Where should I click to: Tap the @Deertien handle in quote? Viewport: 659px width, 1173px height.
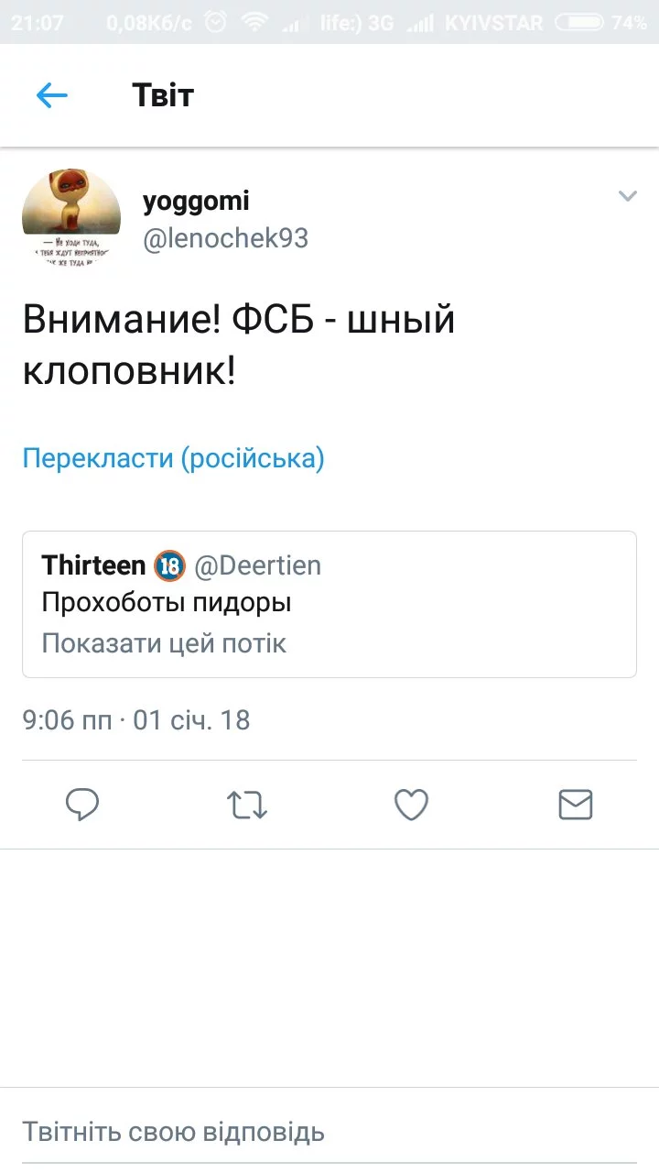[x=257, y=565]
